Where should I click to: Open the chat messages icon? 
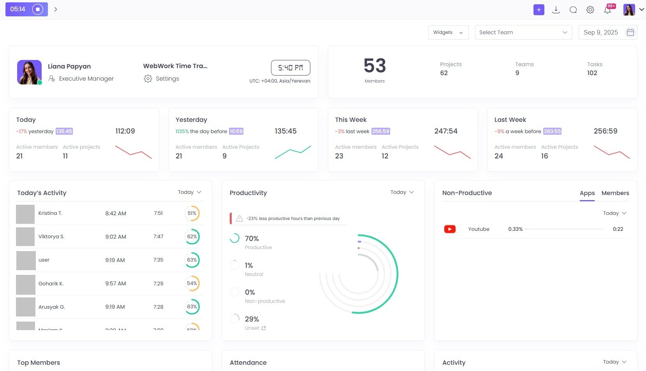(573, 9)
